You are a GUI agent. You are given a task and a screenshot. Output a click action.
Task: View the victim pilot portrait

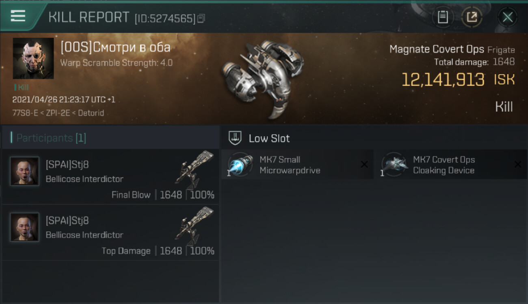pos(33,58)
